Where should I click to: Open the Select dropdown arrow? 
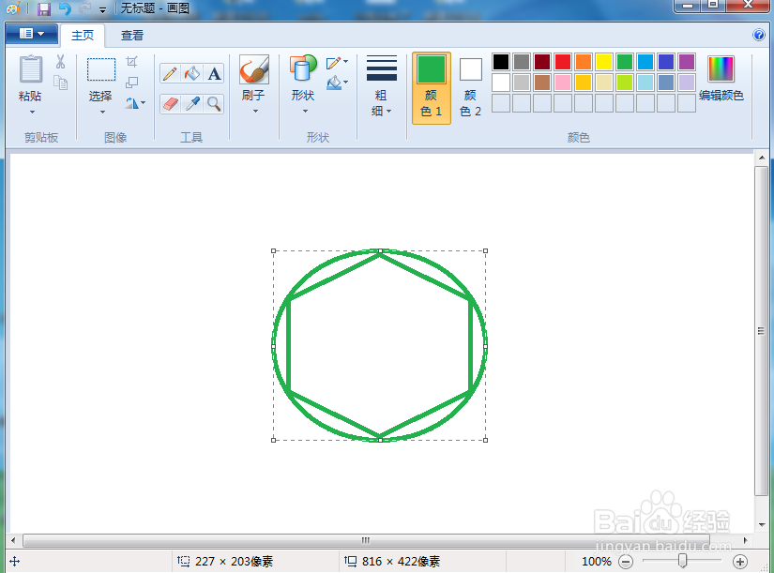coord(102,113)
